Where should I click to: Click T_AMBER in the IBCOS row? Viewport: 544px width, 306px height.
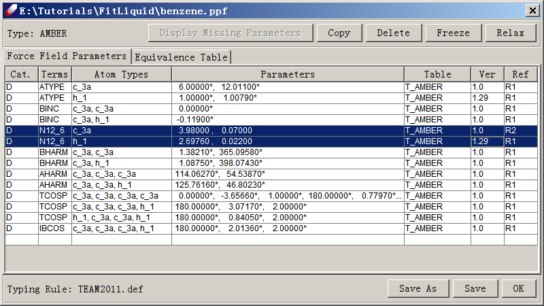point(437,228)
